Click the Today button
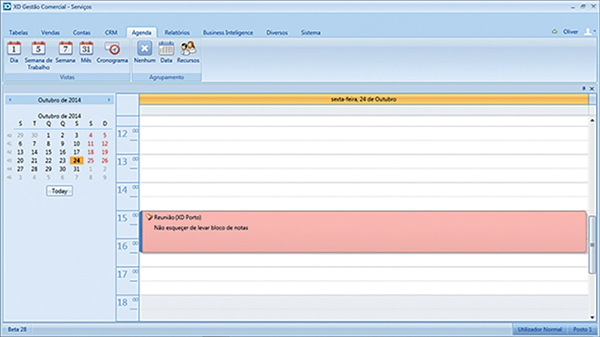This screenshot has width=600, height=337. (59, 191)
